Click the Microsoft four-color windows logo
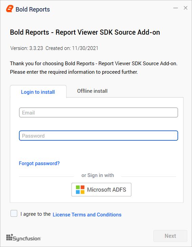This screenshot has height=247, width=192. pos(80,190)
